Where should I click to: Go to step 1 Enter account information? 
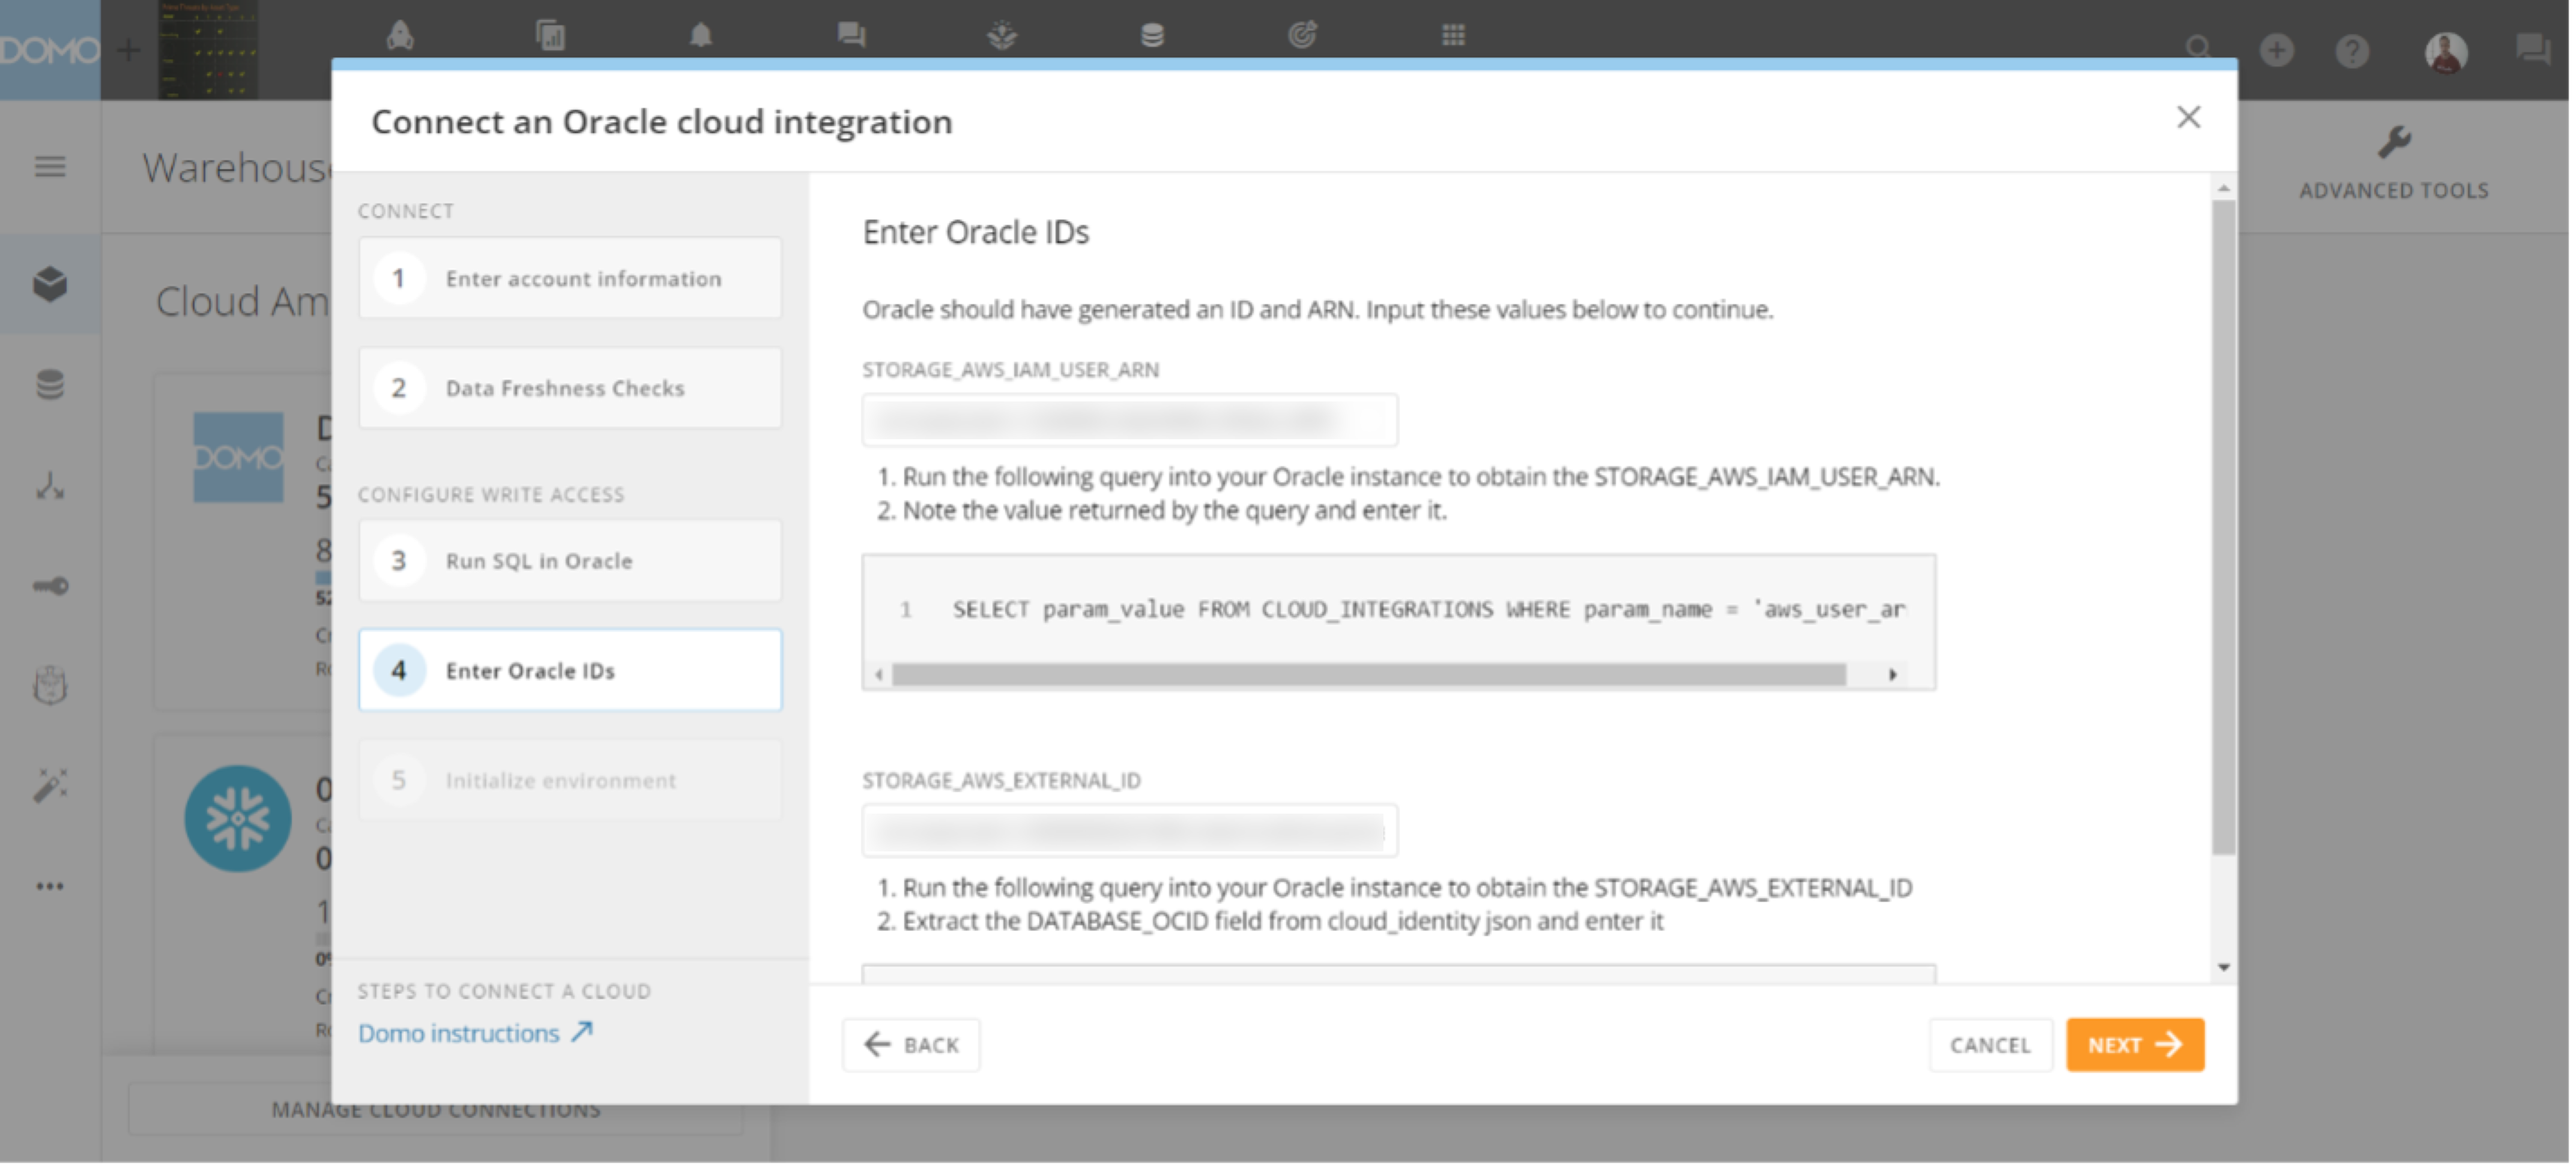[x=570, y=279]
